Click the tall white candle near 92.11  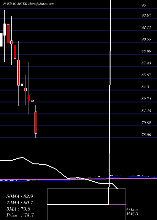pyautogui.click(x=5, y=30)
